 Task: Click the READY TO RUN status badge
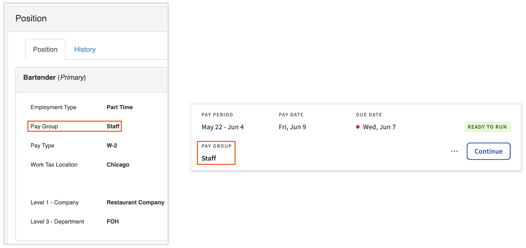click(x=487, y=127)
